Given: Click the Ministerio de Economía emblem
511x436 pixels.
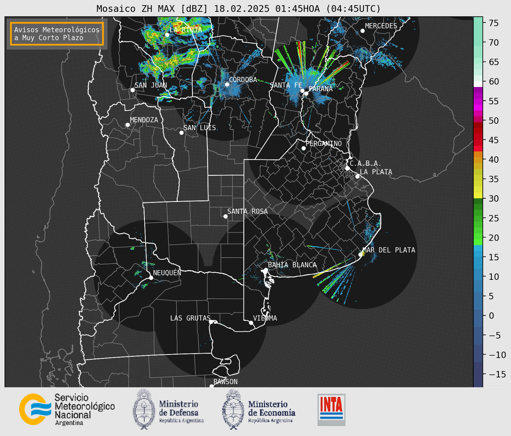Looking at the screenshot, I should 233,409.
